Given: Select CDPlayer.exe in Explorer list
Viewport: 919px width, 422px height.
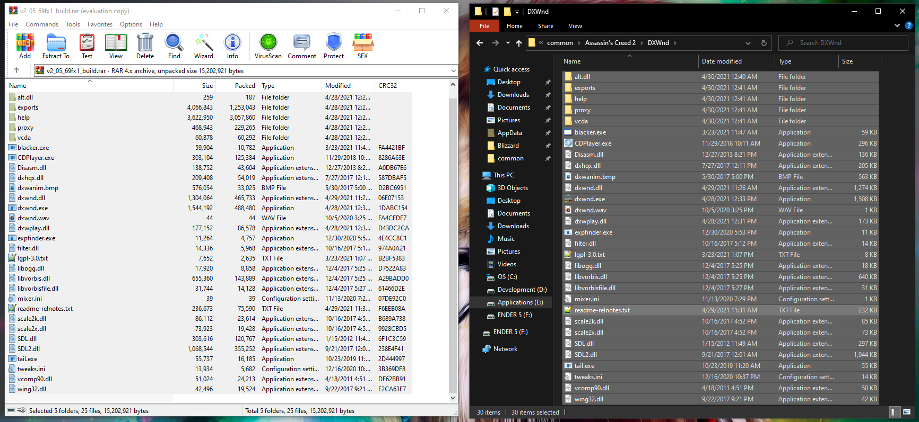Looking at the screenshot, I should (x=721, y=143).
